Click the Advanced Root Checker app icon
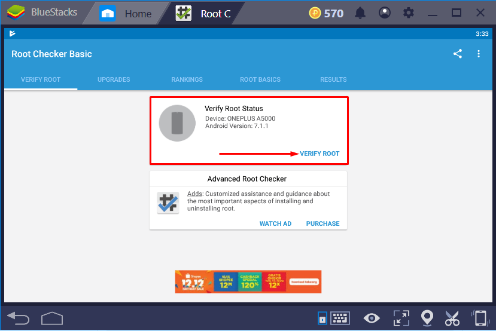The width and height of the screenshot is (496, 331). (x=168, y=203)
